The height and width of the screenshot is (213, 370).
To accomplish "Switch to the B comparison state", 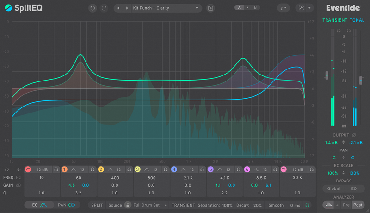I will click(x=254, y=7).
